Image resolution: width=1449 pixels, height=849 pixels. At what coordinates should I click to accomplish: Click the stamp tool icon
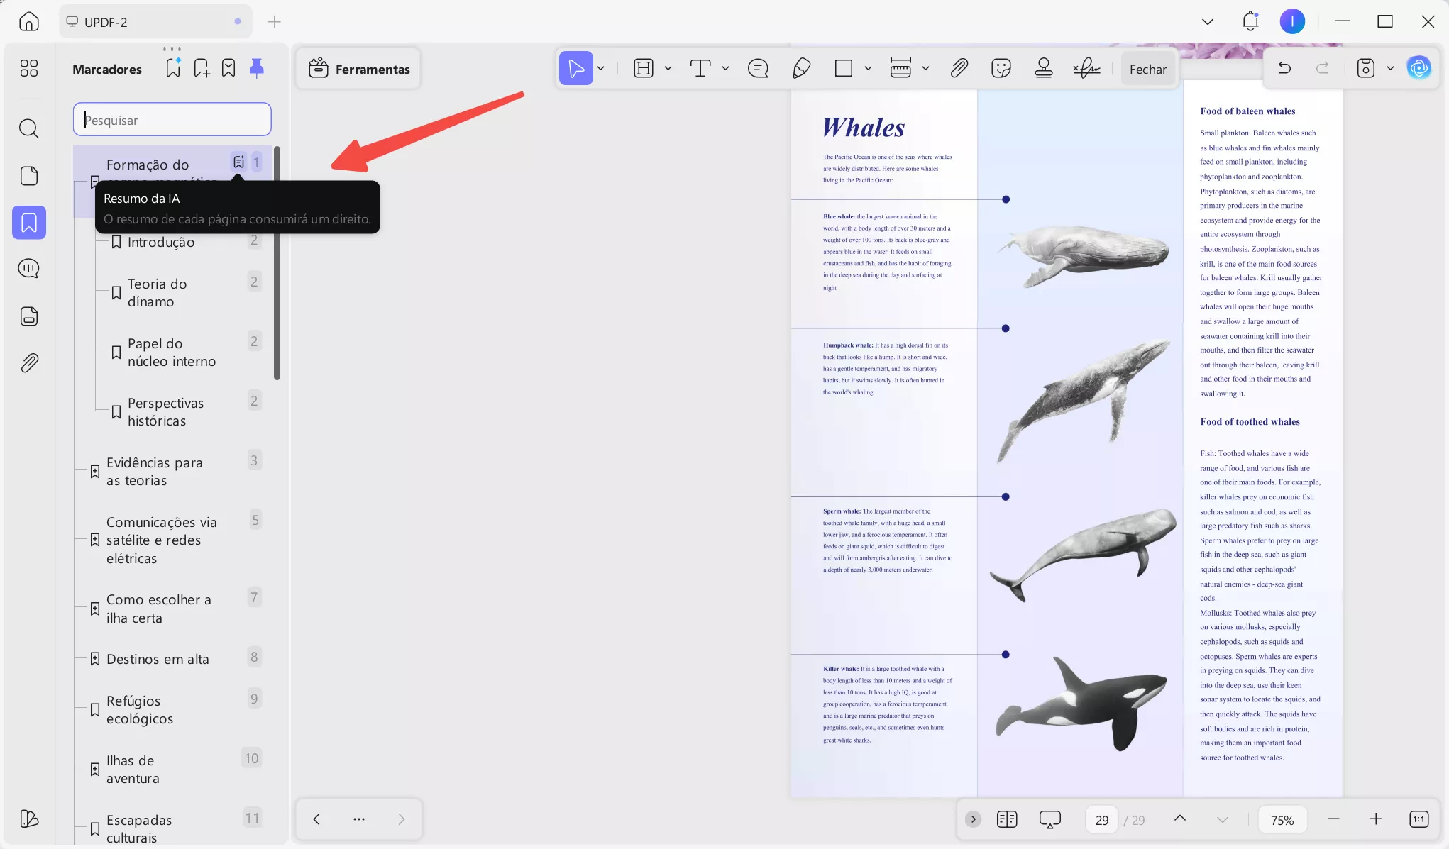click(1043, 68)
